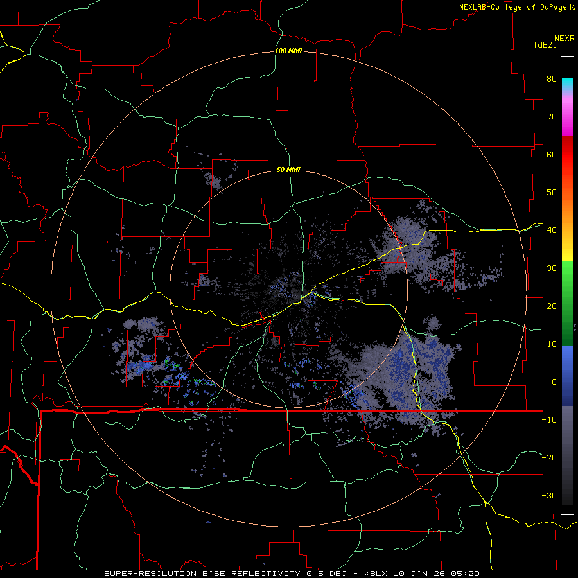Click the -20 dBZ legend value
The width and height of the screenshot is (578, 578).
click(549, 457)
